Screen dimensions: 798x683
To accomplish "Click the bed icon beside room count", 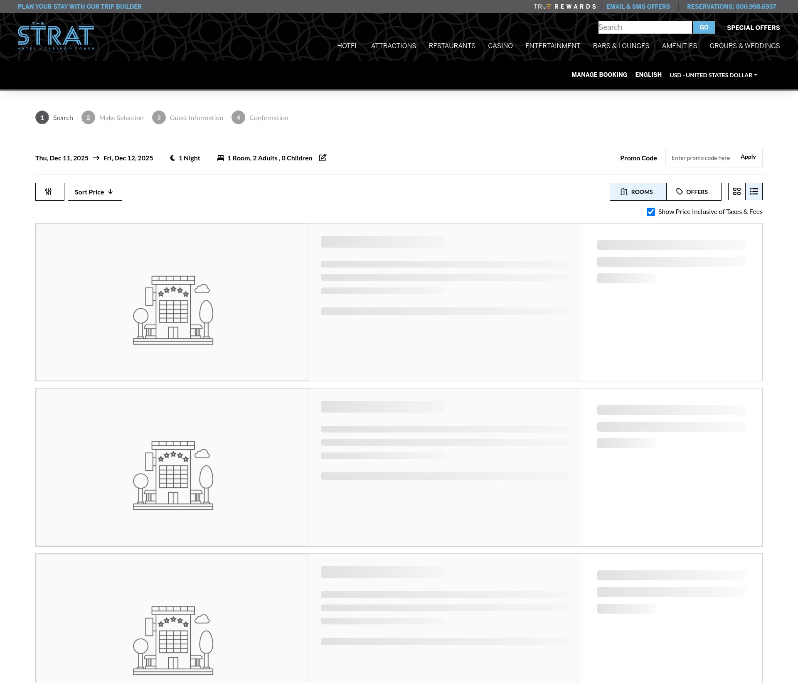I will (221, 158).
